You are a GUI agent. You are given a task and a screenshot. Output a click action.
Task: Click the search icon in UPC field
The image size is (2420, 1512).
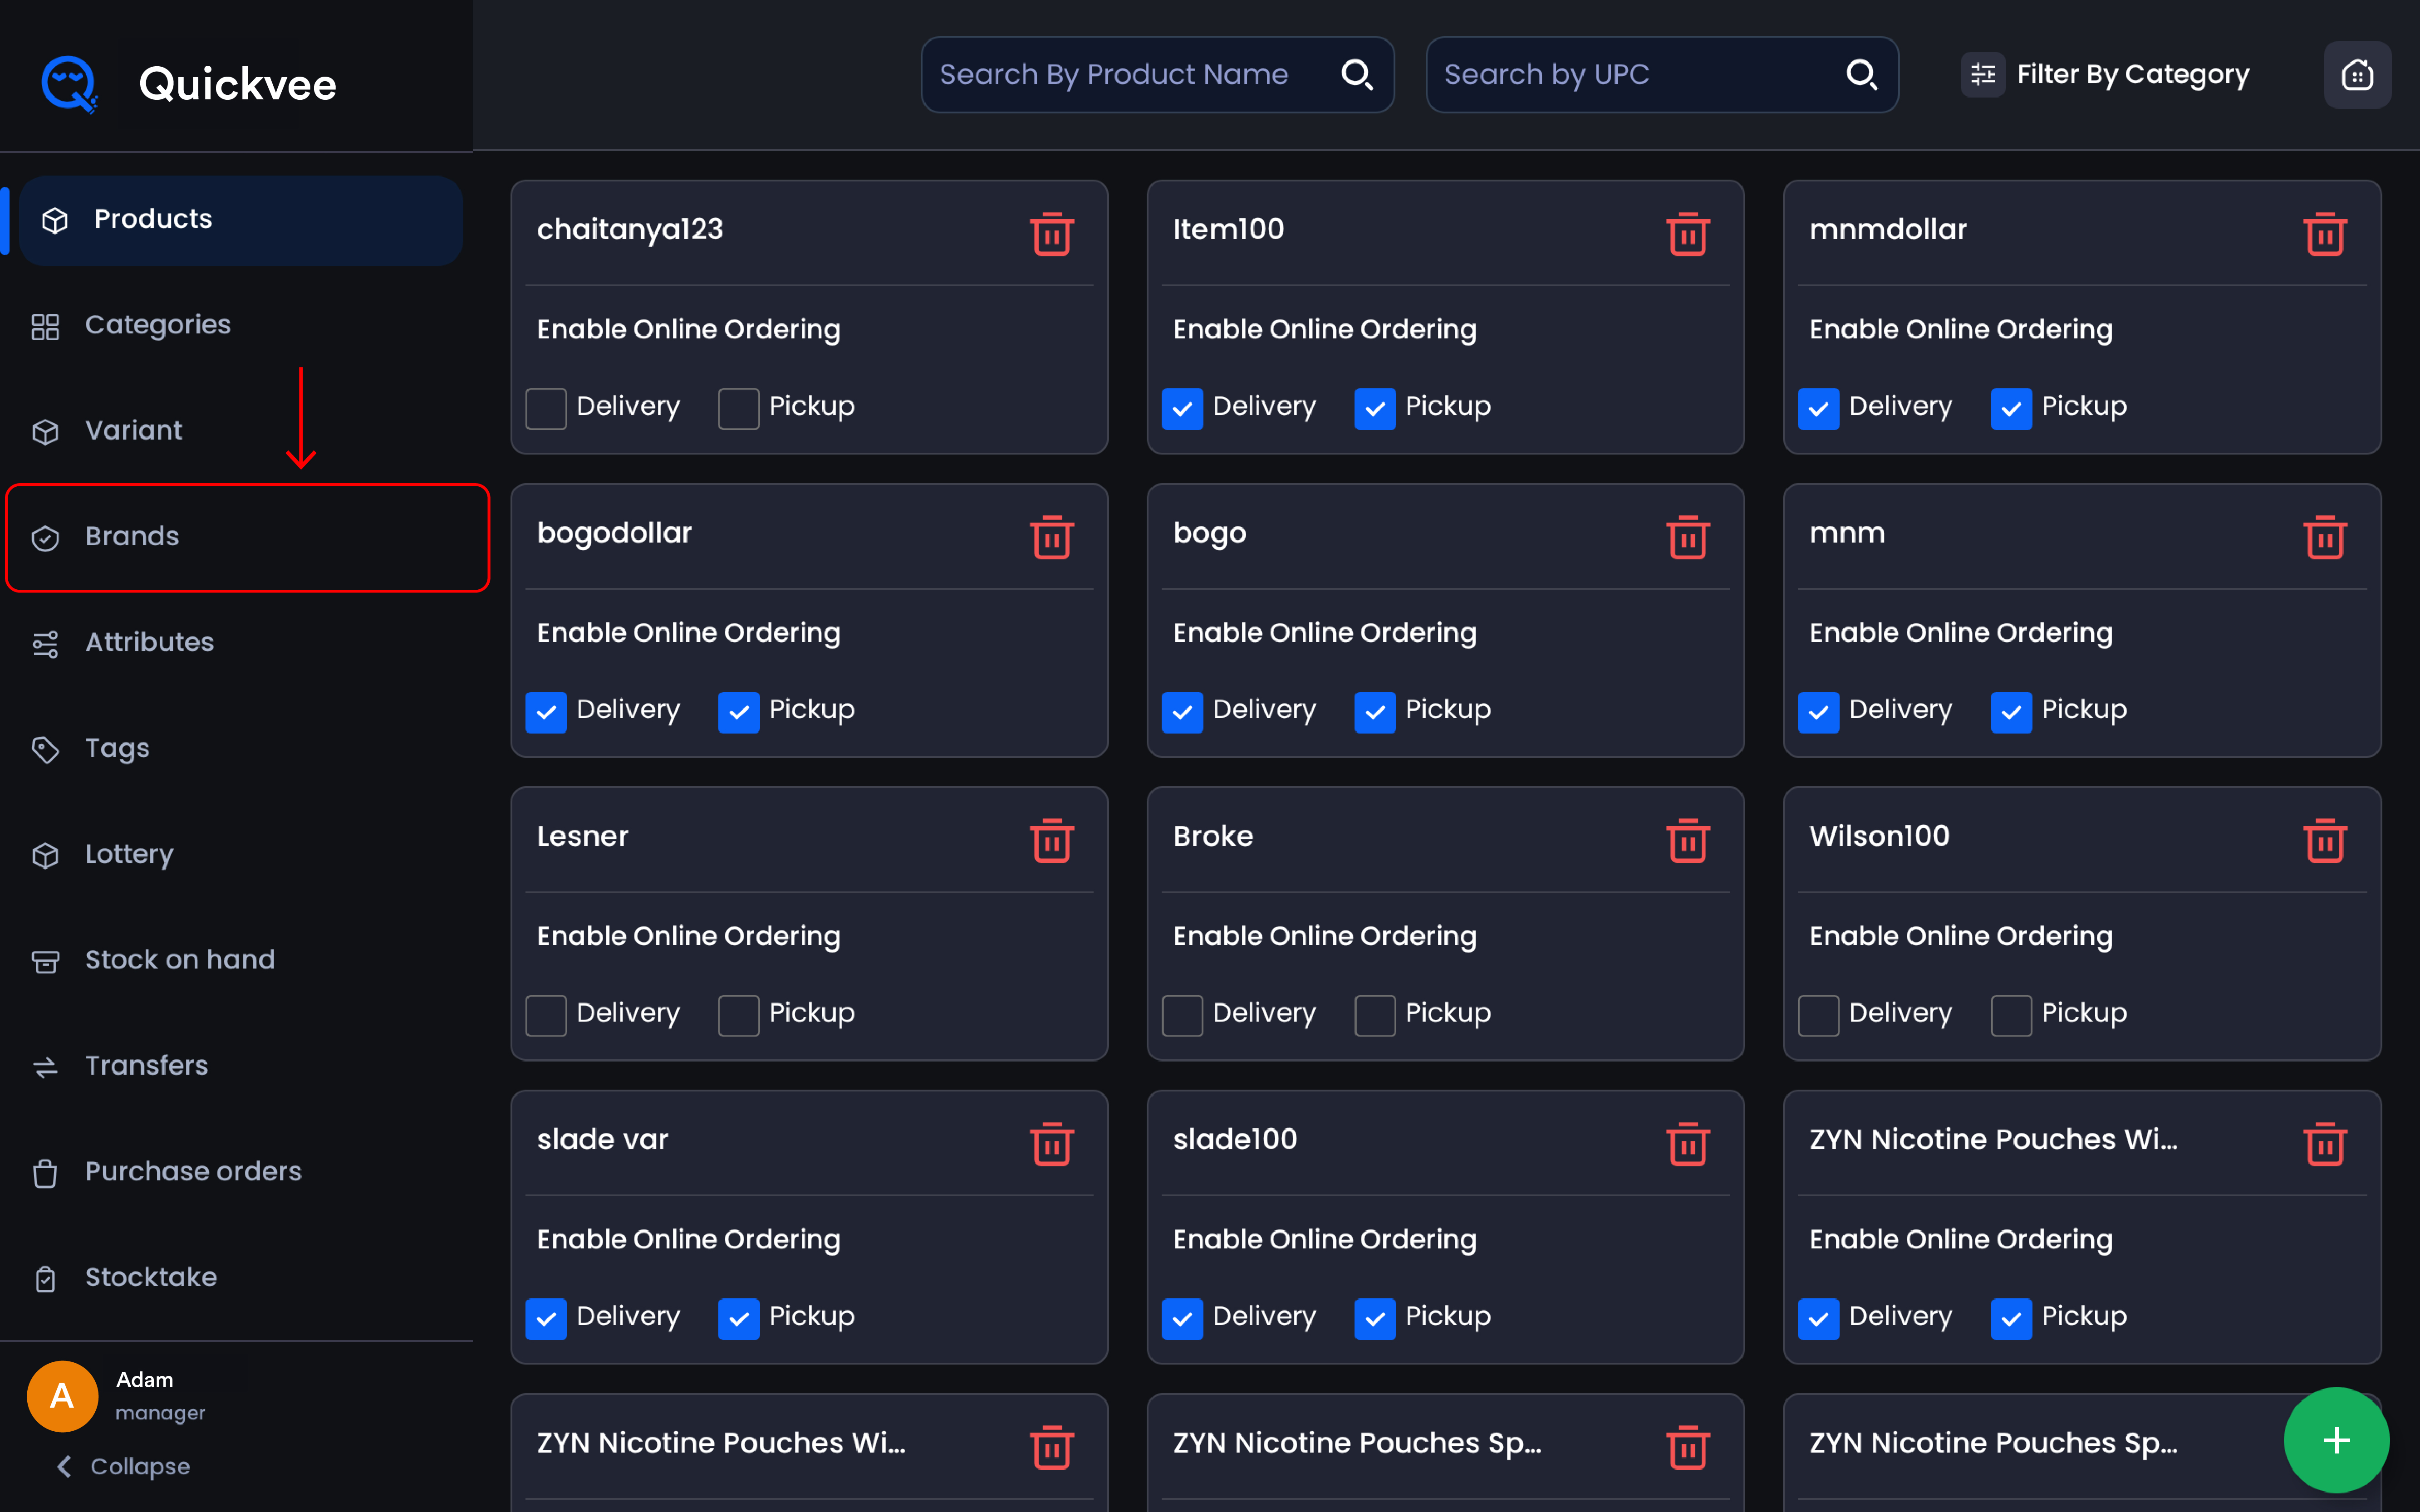click(1861, 74)
